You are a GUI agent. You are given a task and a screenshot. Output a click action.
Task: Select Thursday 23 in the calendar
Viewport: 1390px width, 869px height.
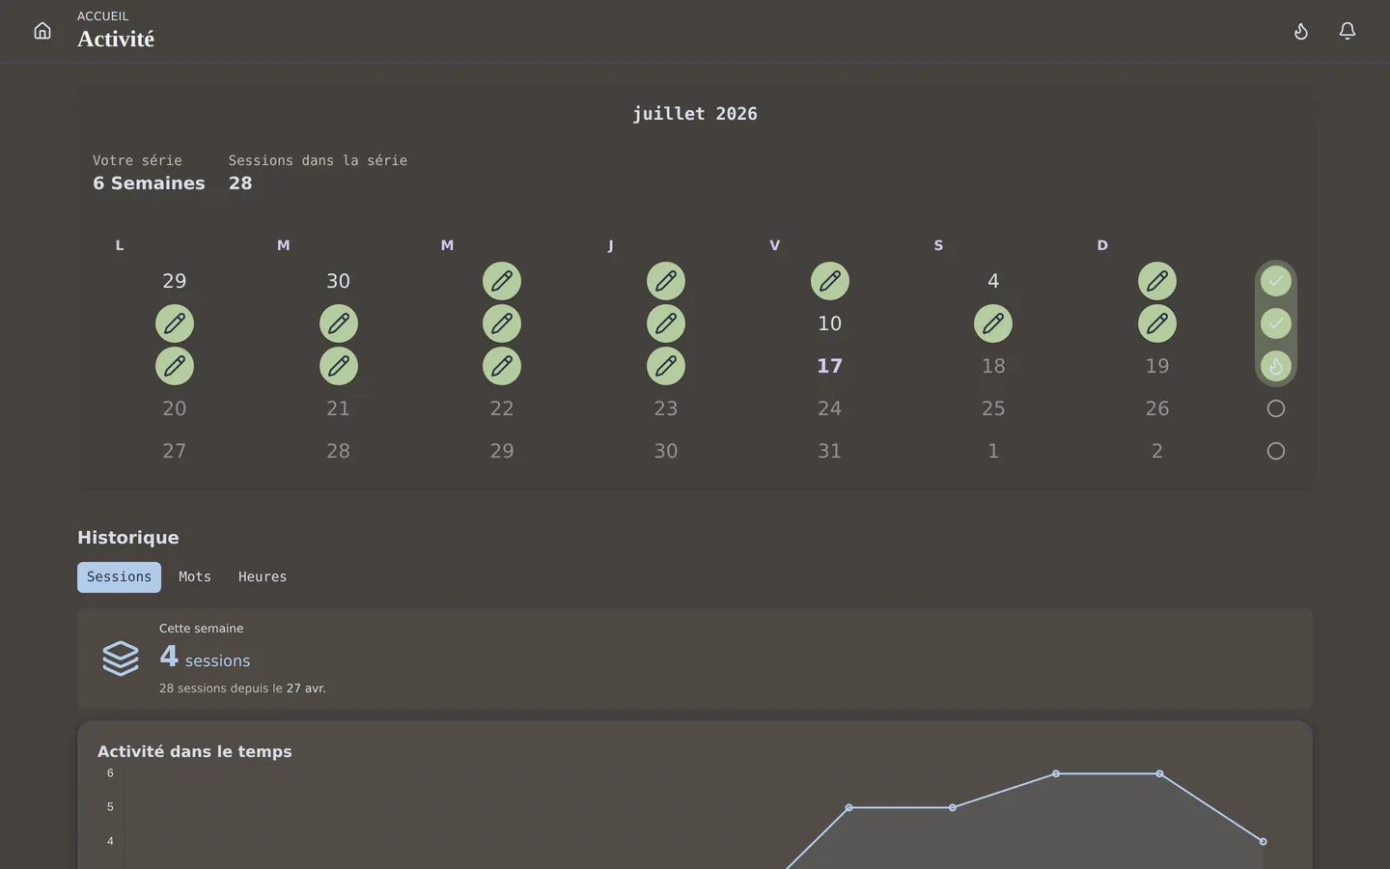tap(666, 408)
